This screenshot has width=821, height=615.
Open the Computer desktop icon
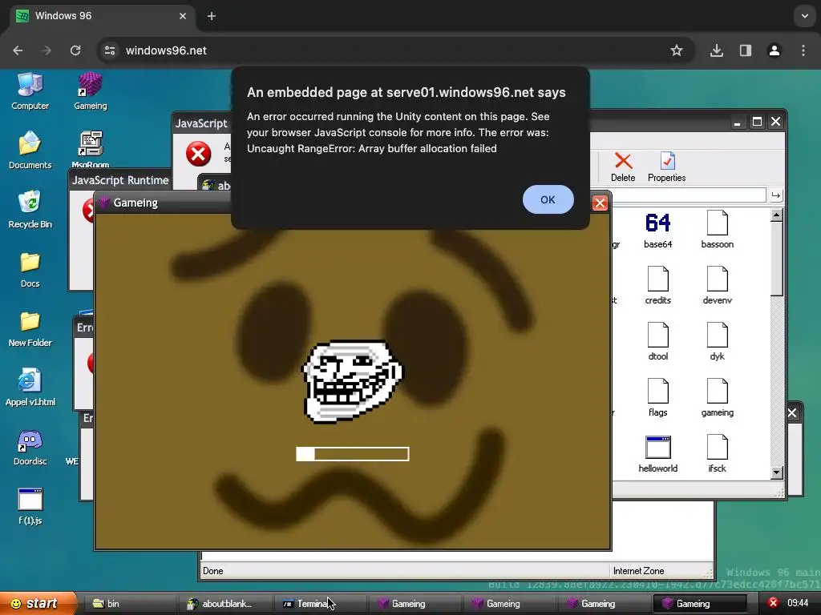click(x=30, y=91)
